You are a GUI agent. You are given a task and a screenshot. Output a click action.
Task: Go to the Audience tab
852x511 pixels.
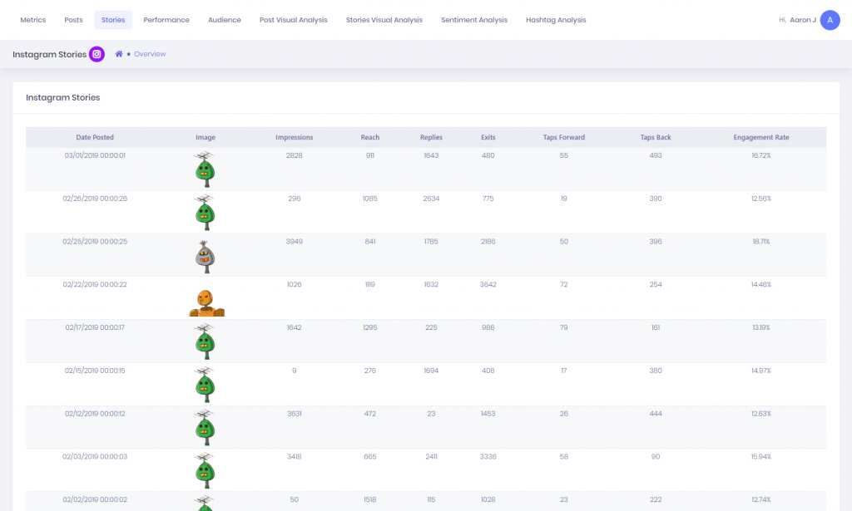(225, 20)
